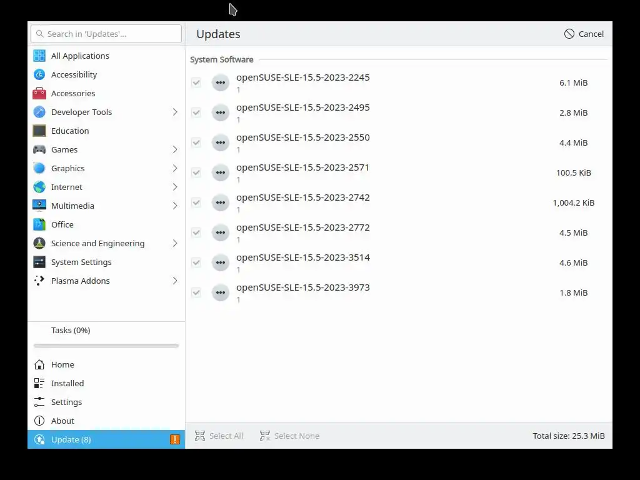Toggle checkbox for openSUSE-SLE-15.5-2023-3973

pyautogui.click(x=196, y=292)
